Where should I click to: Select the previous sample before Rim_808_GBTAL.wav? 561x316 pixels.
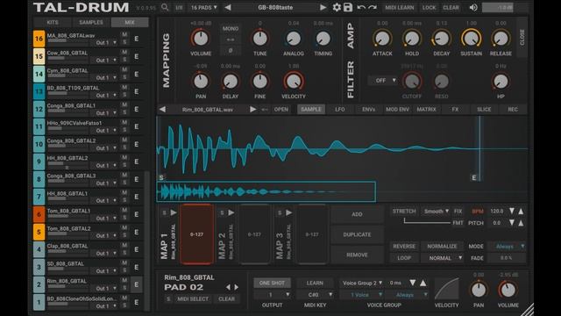pyautogui.click(x=162, y=109)
